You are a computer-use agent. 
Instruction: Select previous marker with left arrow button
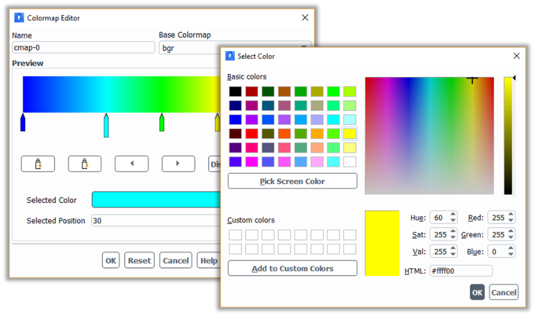pyautogui.click(x=131, y=164)
